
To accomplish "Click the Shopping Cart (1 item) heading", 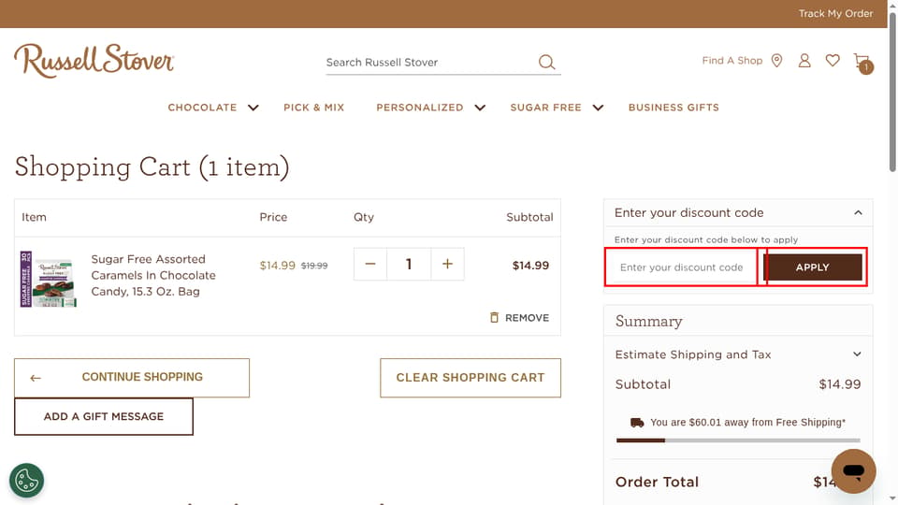I will (152, 167).
